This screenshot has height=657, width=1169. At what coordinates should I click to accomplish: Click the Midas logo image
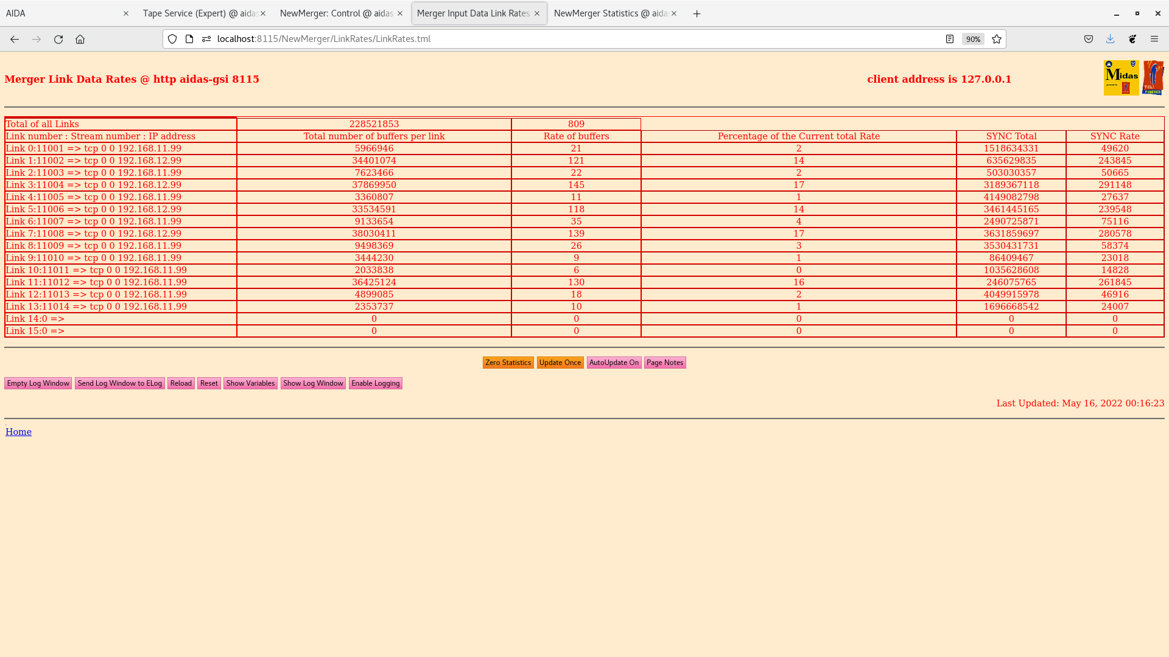coord(1121,78)
